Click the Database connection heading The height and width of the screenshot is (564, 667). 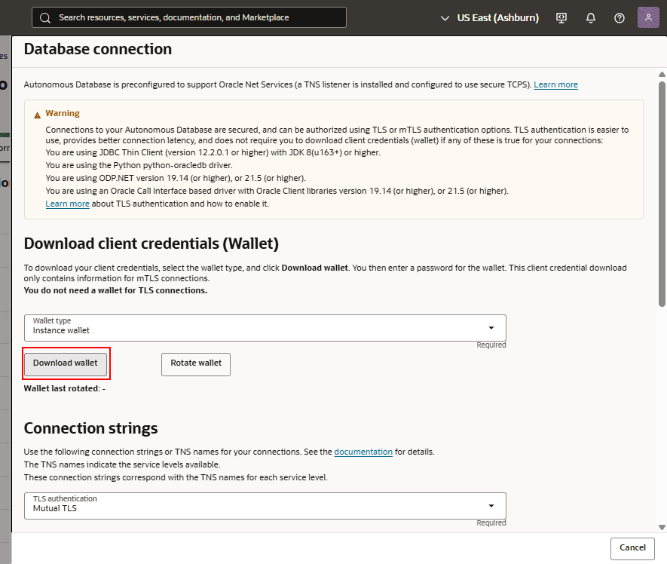tap(98, 50)
